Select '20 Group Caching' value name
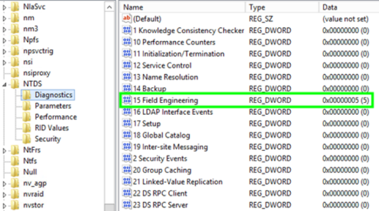379x211 pixels. 162,170
